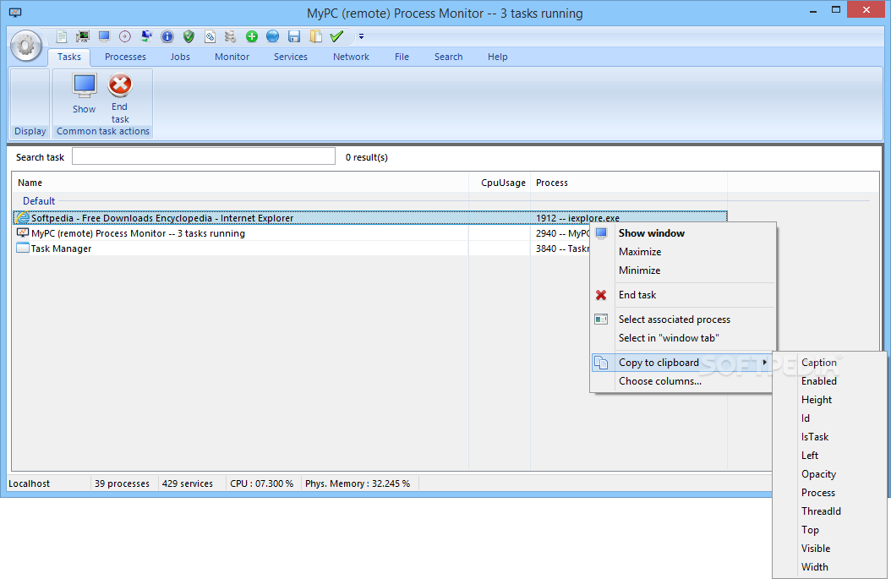Click the floppy disk save icon

point(294,36)
